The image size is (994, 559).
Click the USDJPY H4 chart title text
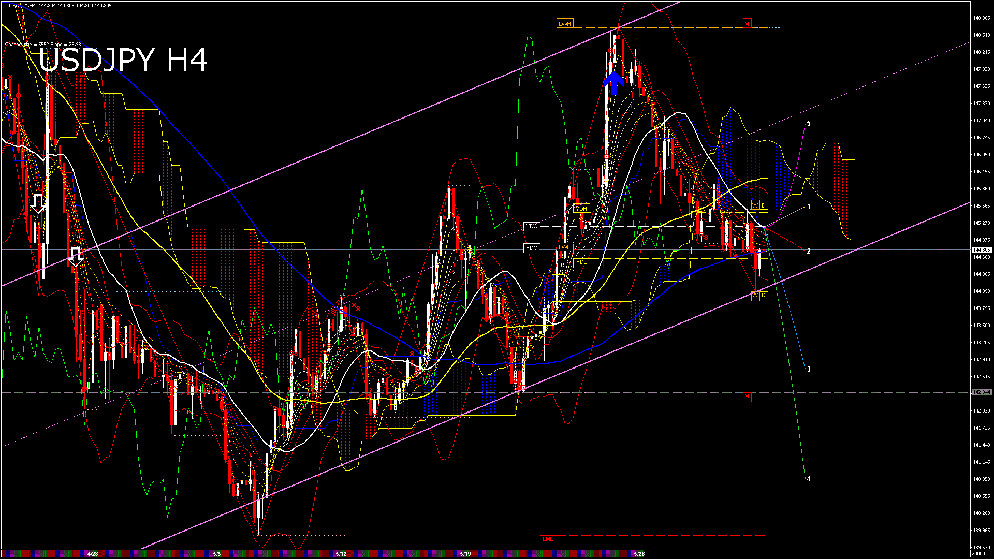tap(123, 60)
